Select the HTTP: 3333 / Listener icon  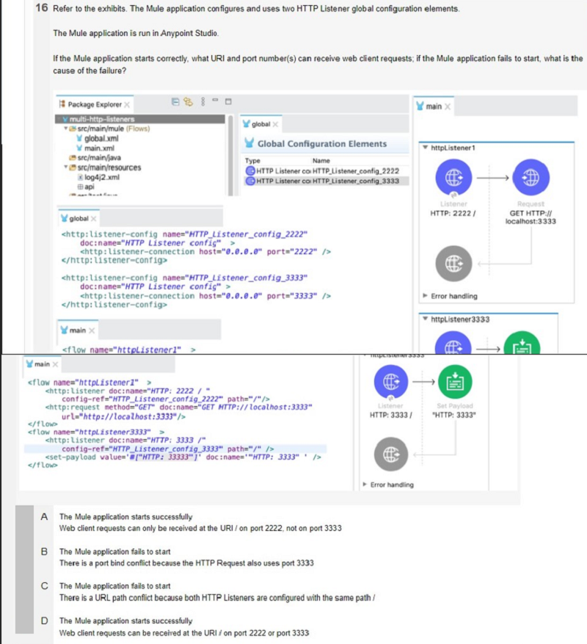coord(391,382)
